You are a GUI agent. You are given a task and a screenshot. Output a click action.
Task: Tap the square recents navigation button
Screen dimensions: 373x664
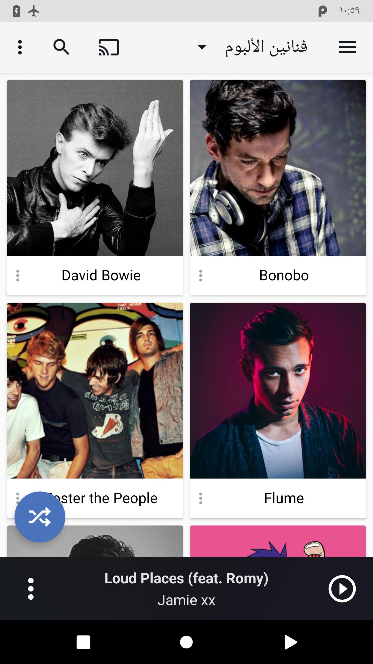pos(83,642)
